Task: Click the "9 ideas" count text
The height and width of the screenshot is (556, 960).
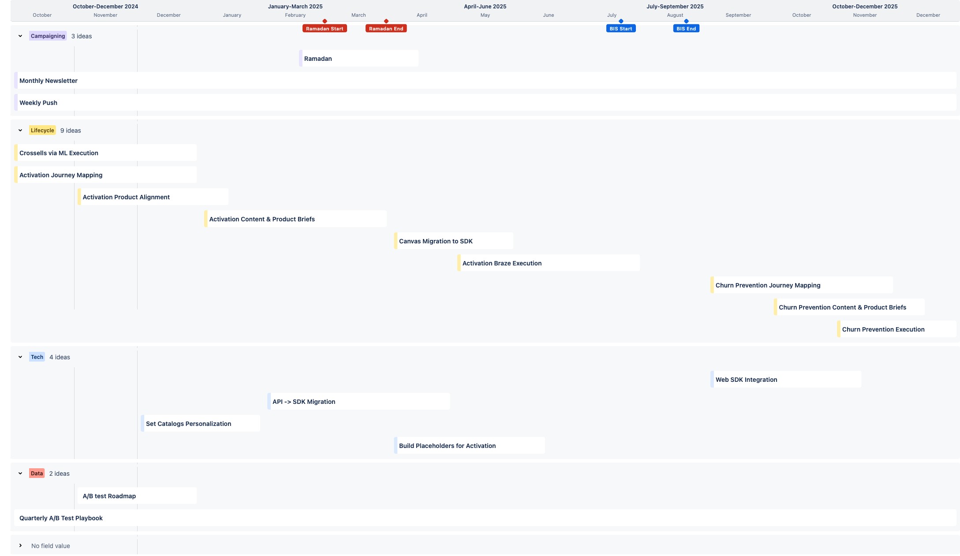Action: click(x=71, y=131)
